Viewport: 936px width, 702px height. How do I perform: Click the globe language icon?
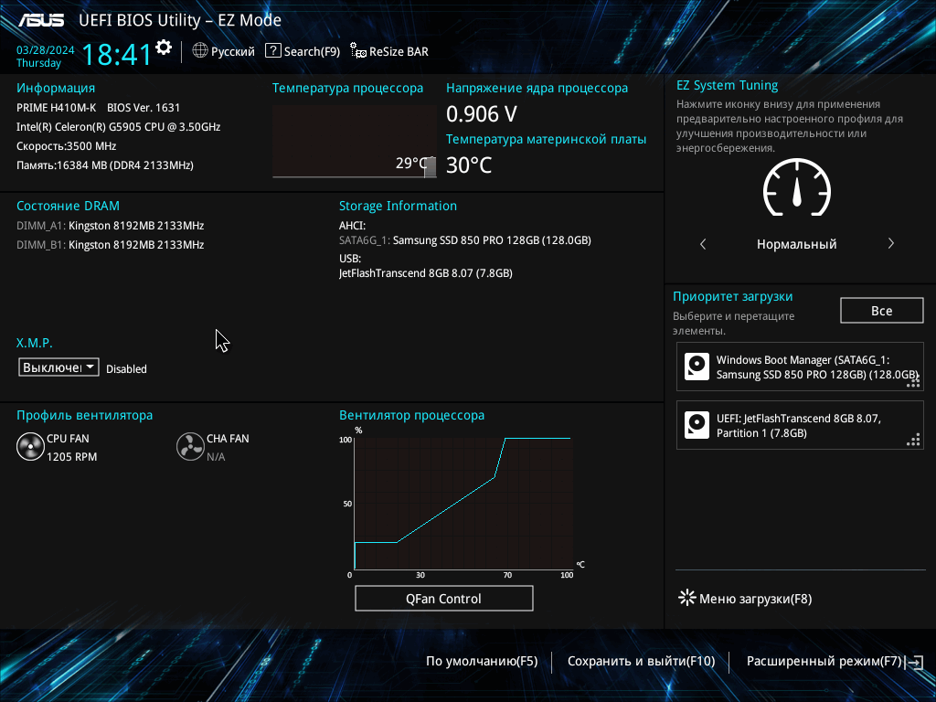pos(200,51)
